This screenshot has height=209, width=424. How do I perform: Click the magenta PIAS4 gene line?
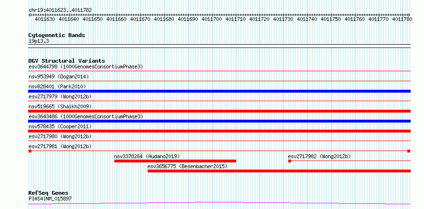tap(219, 203)
